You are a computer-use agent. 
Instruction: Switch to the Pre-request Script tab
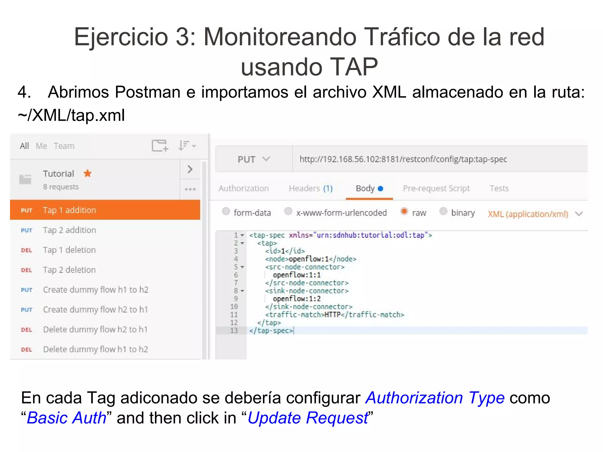coord(436,188)
